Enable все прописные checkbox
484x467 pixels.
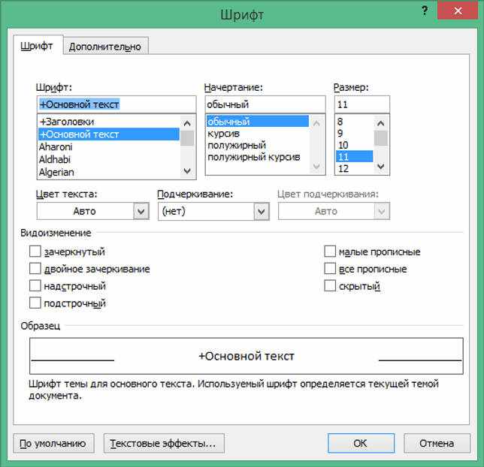coord(330,269)
